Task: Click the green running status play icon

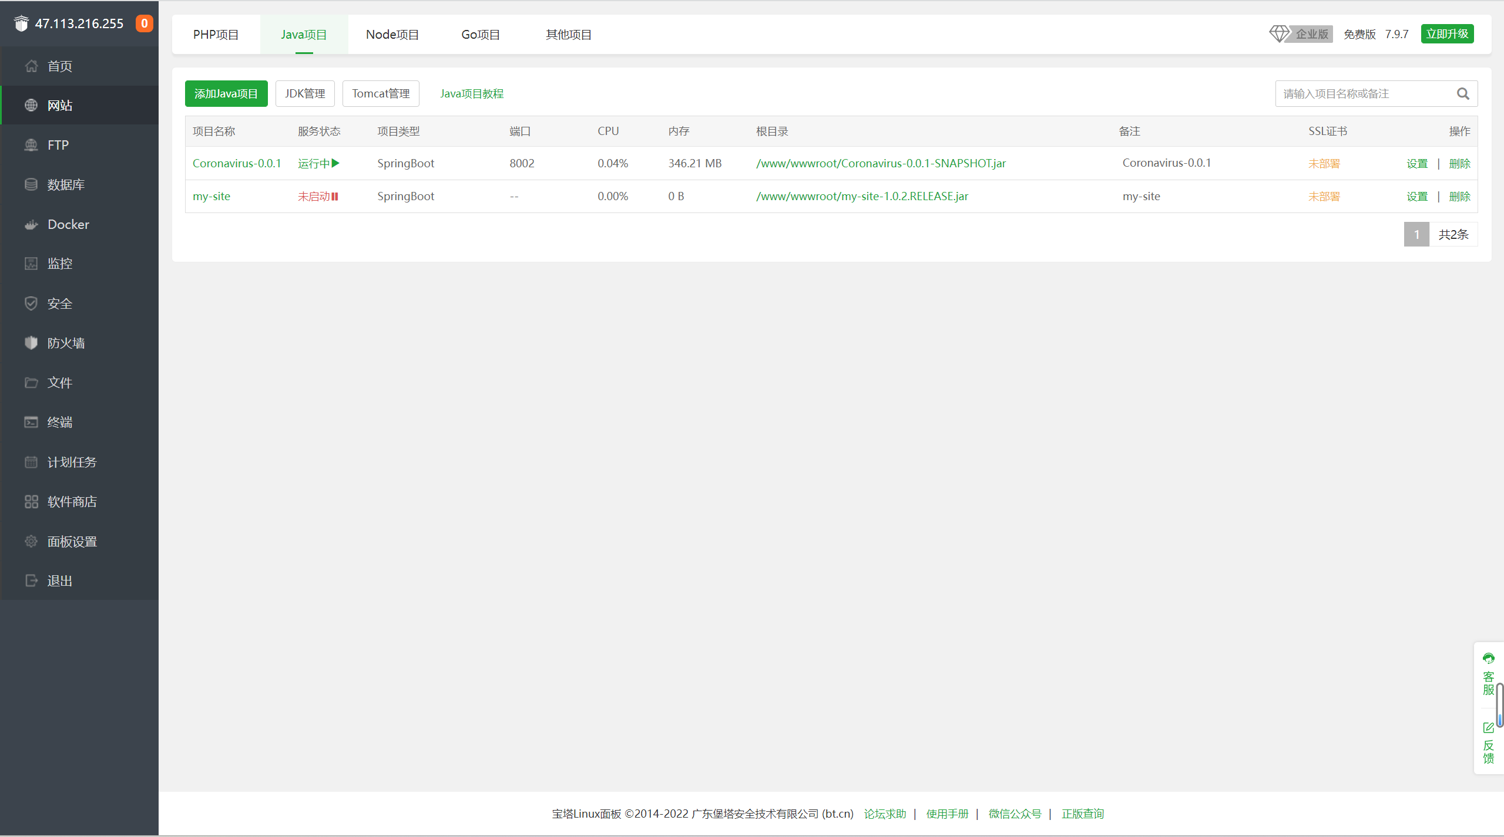Action: [x=335, y=163]
